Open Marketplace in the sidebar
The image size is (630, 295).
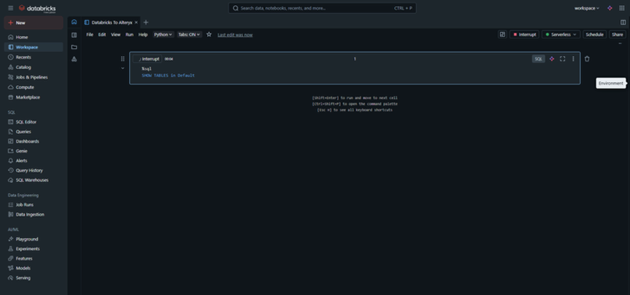click(34, 97)
